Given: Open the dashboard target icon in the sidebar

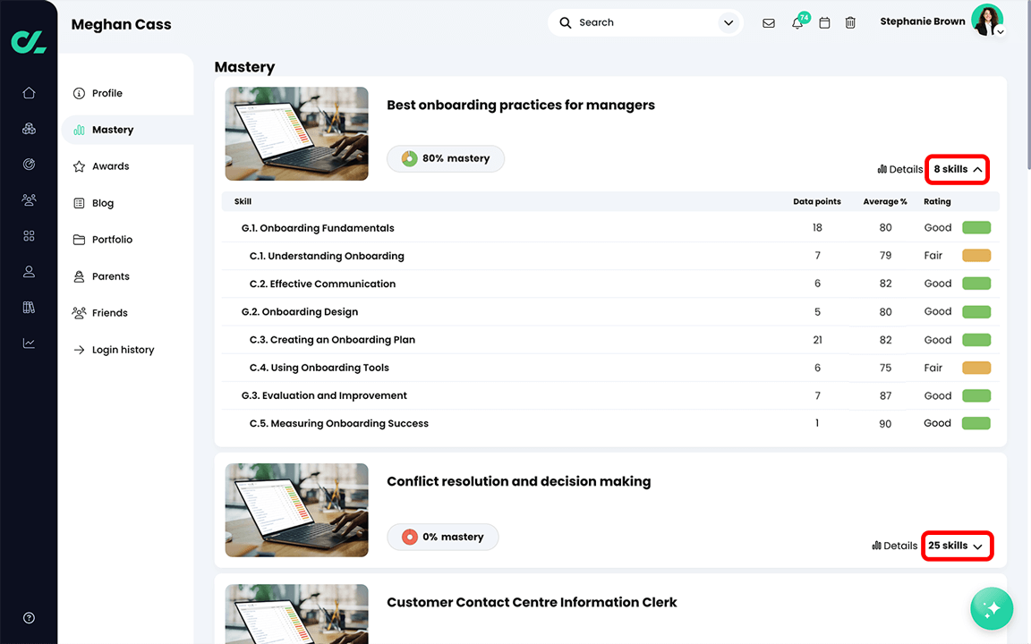Looking at the screenshot, I should coord(29,165).
